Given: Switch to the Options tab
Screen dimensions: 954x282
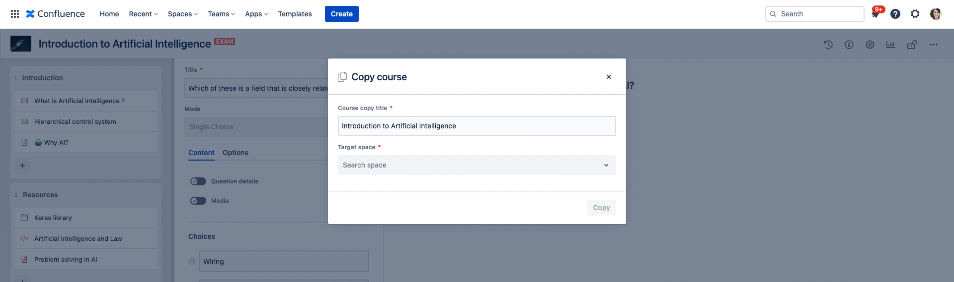Looking at the screenshot, I should pos(236,153).
